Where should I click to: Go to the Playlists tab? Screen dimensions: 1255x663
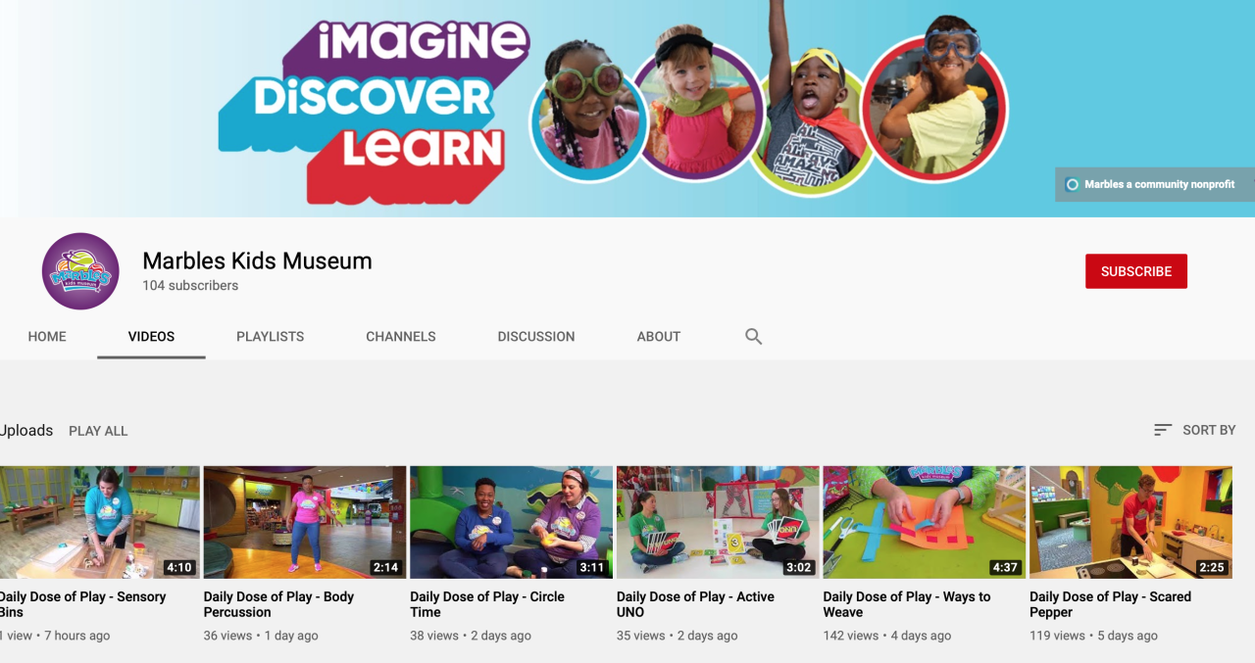click(x=271, y=336)
